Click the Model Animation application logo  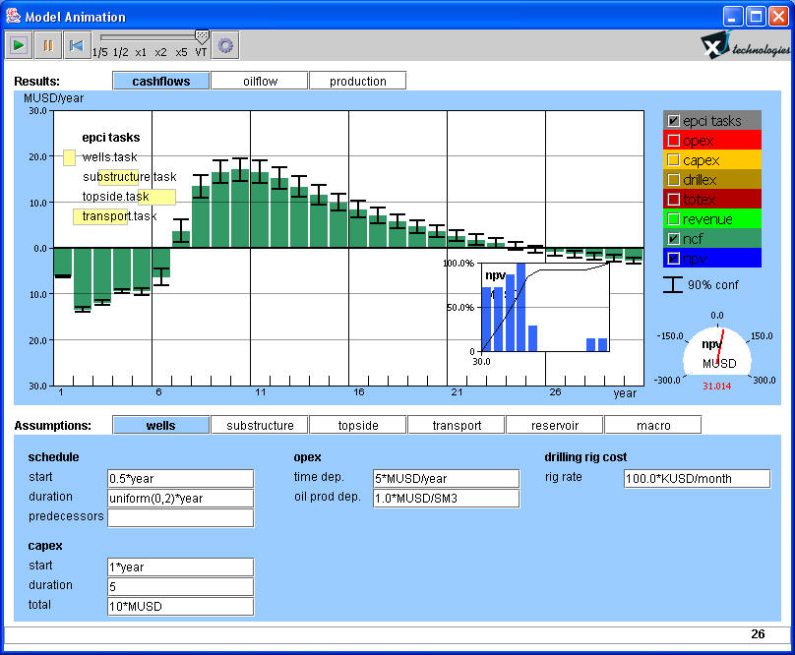click(13, 16)
